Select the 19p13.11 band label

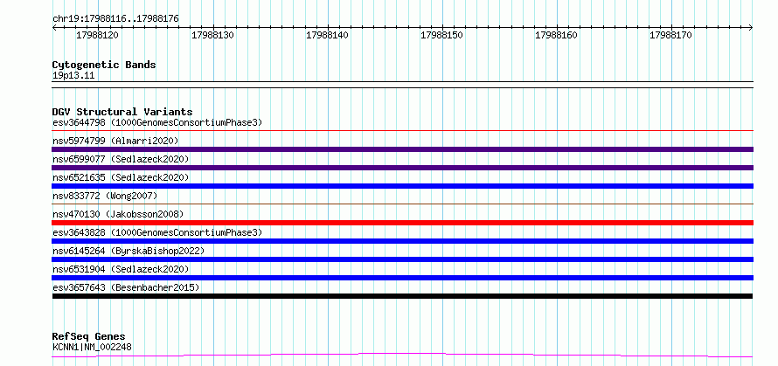(x=73, y=76)
